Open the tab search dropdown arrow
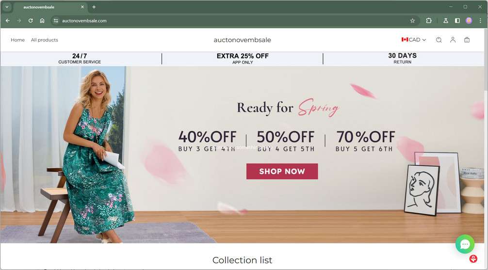The image size is (488, 270). [x=7, y=7]
